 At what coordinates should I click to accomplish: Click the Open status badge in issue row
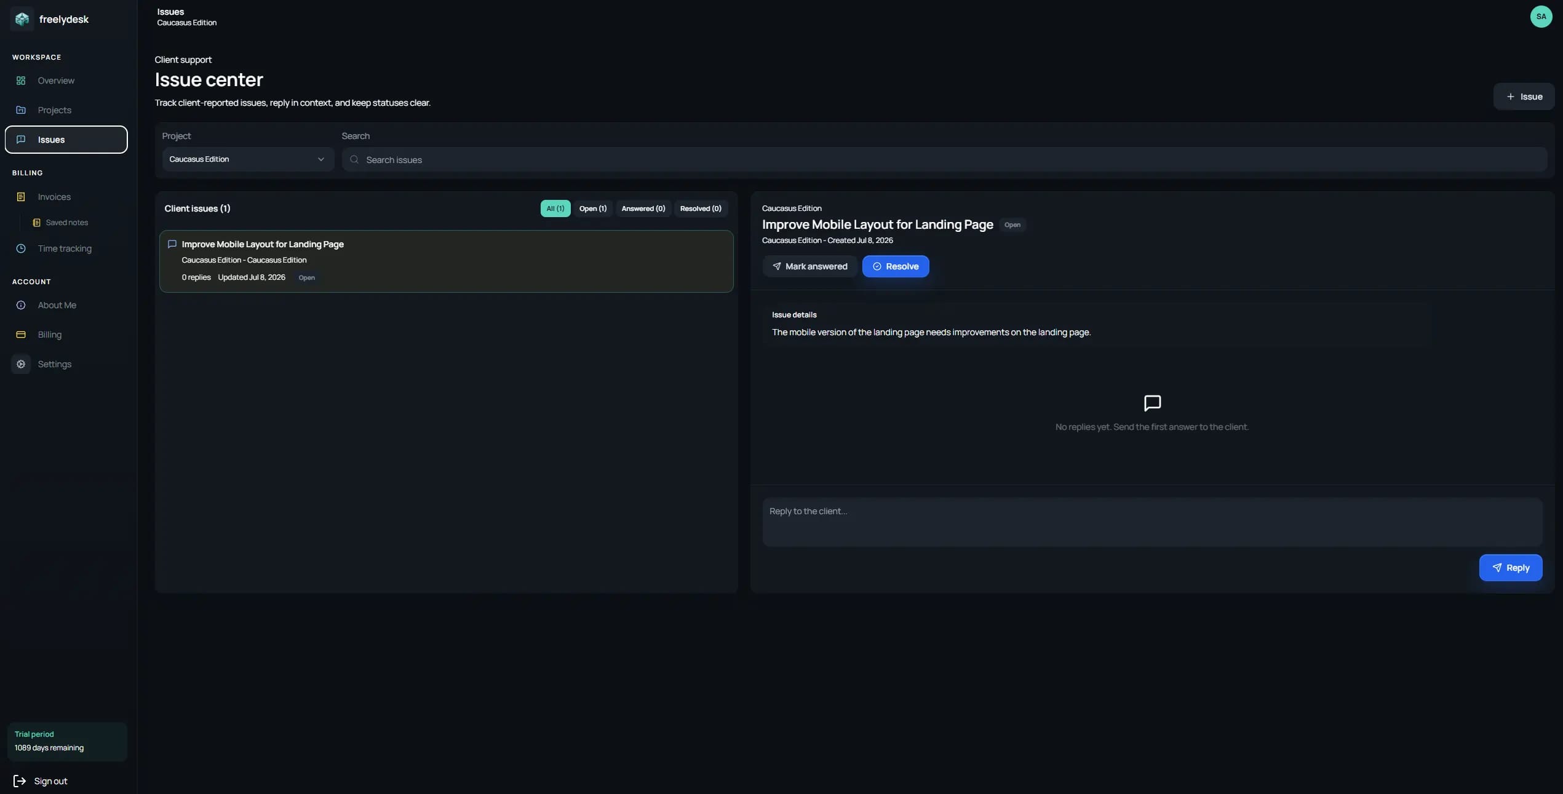(x=306, y=278)
